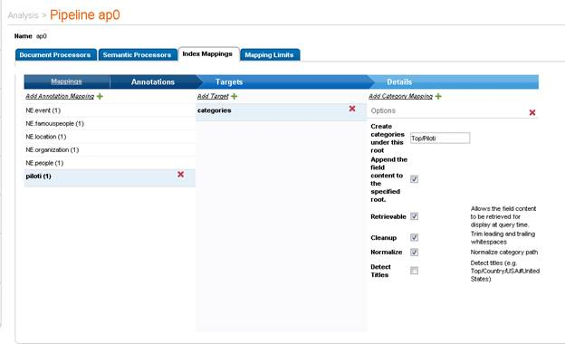The width and height of the screenshot is (565, 344).
Task: Click the category root input field
Action: coord(440,139)
